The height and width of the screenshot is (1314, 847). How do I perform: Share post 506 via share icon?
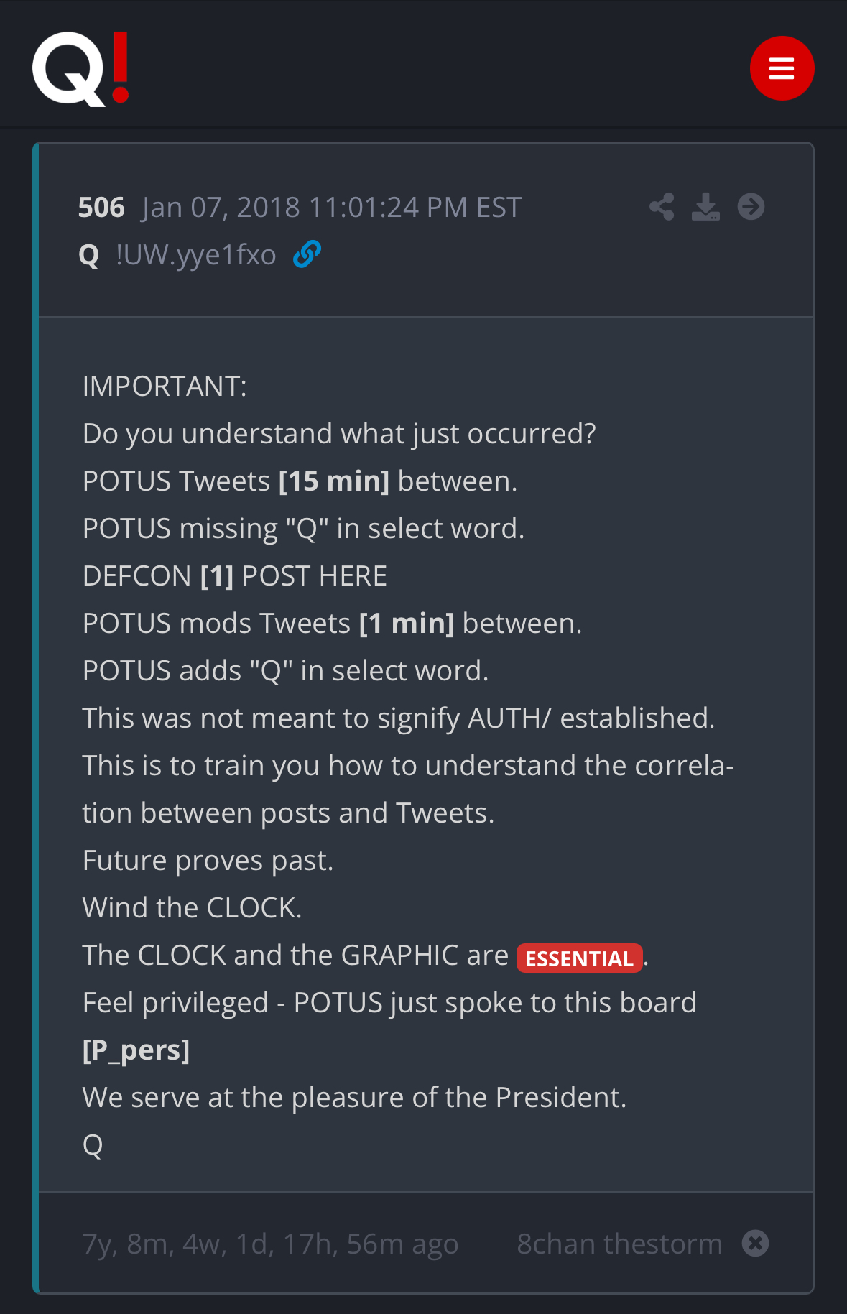coord(662,207)
